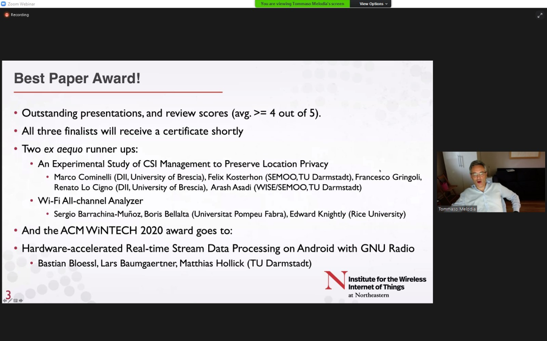
Task: Select the pen annotation tool below the slide
Action: (10, 301)
